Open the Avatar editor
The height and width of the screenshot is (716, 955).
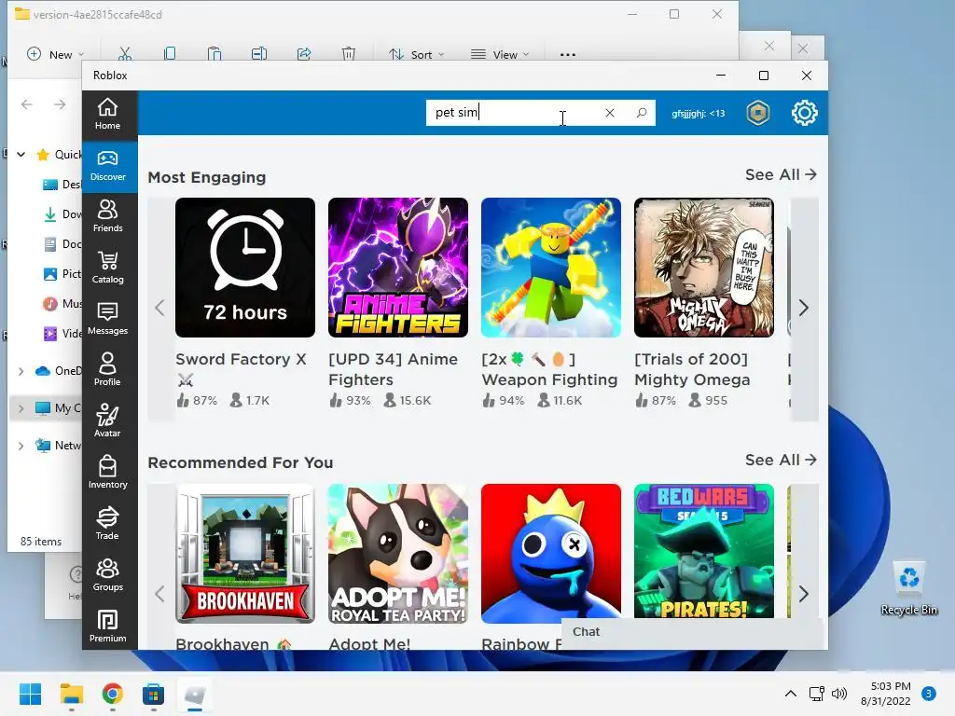[108, 422]
